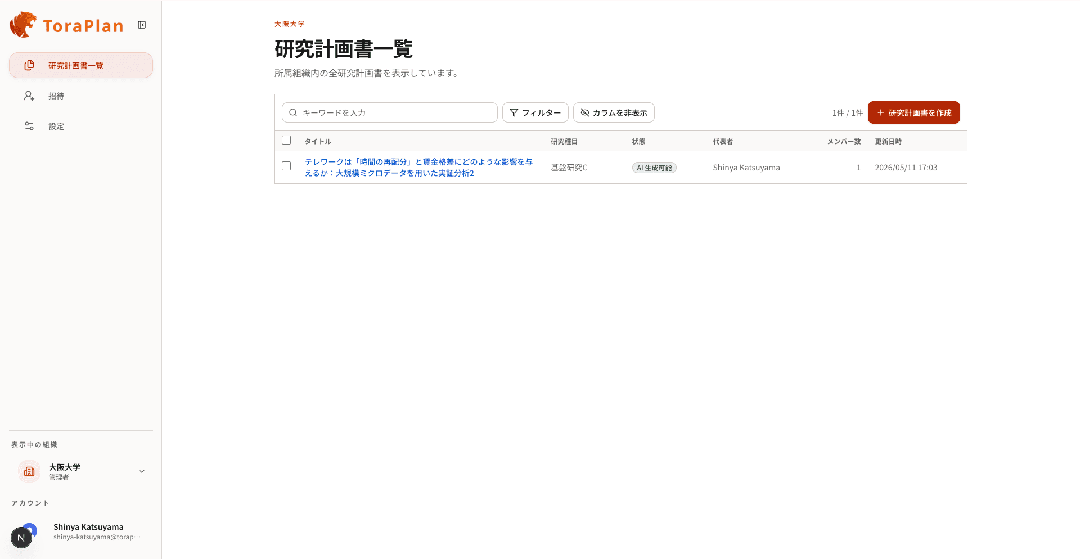Click the invite person-plus icon
Image resolution: width=1080 pixels, height=559 pixels.
tap(29, 96)
